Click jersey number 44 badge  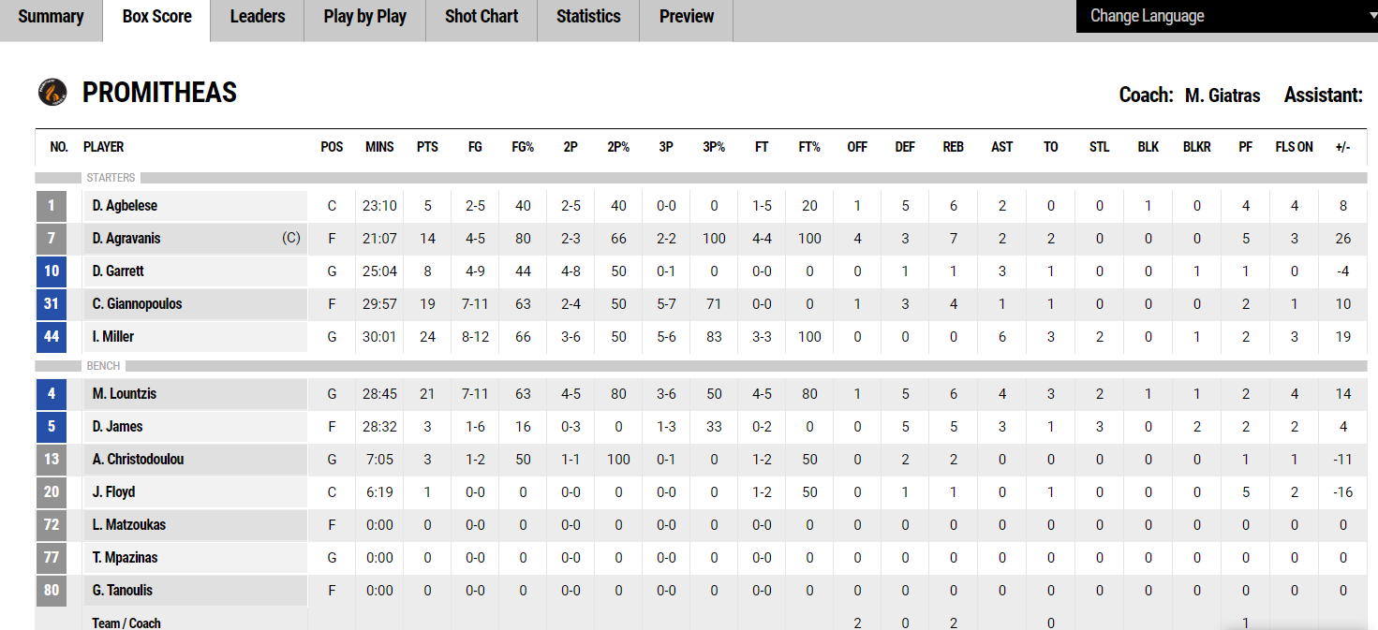(52, 337)
